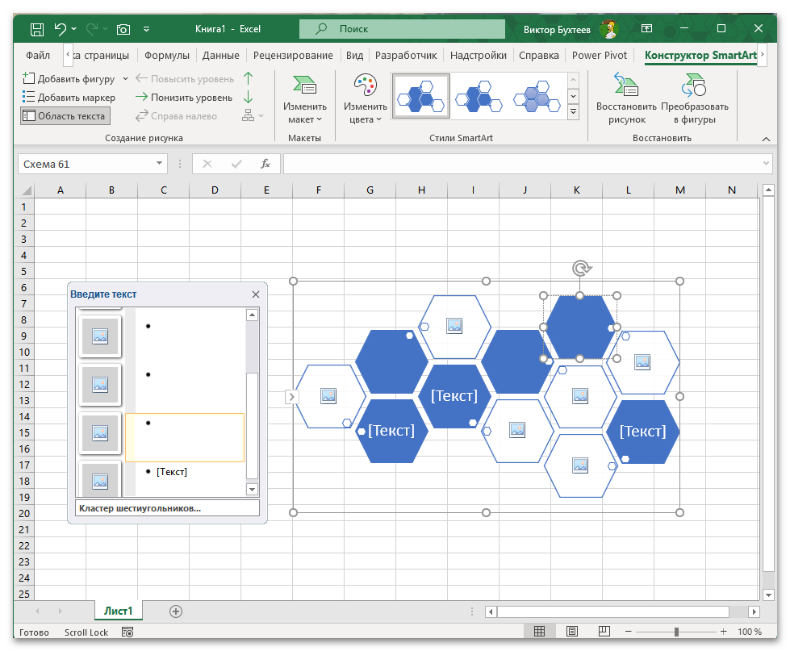Zoom in with the plus button
The width and height of the screenshot is (790, 651).
pos(724,632)
